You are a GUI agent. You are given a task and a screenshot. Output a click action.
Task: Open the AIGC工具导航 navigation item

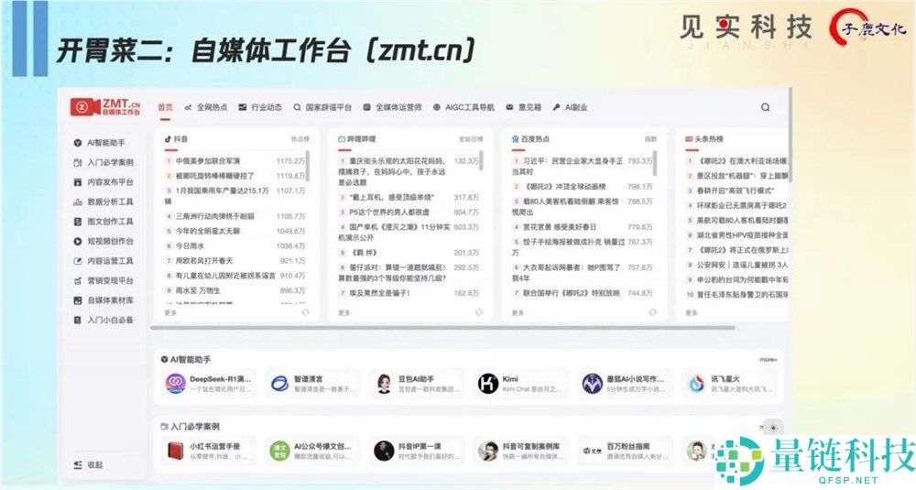coord(463,107)
